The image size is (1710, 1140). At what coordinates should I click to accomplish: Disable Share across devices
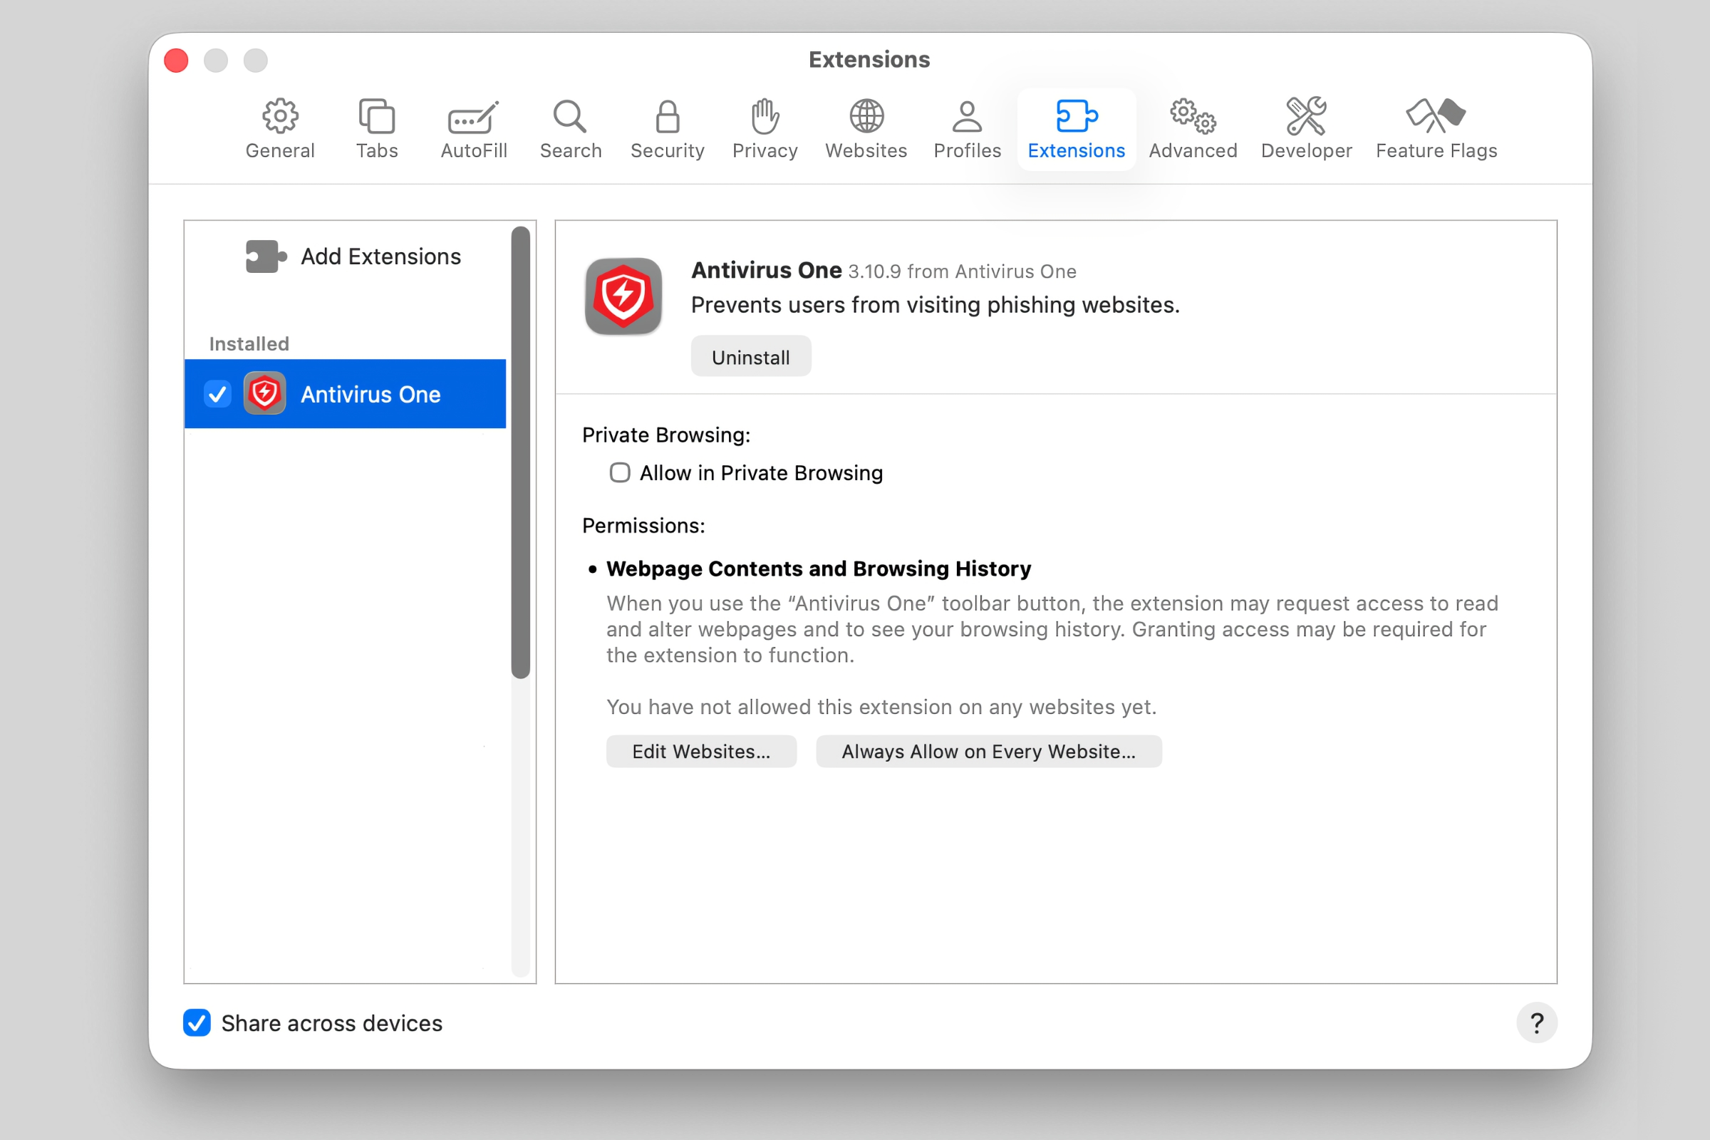(197, 1023)
